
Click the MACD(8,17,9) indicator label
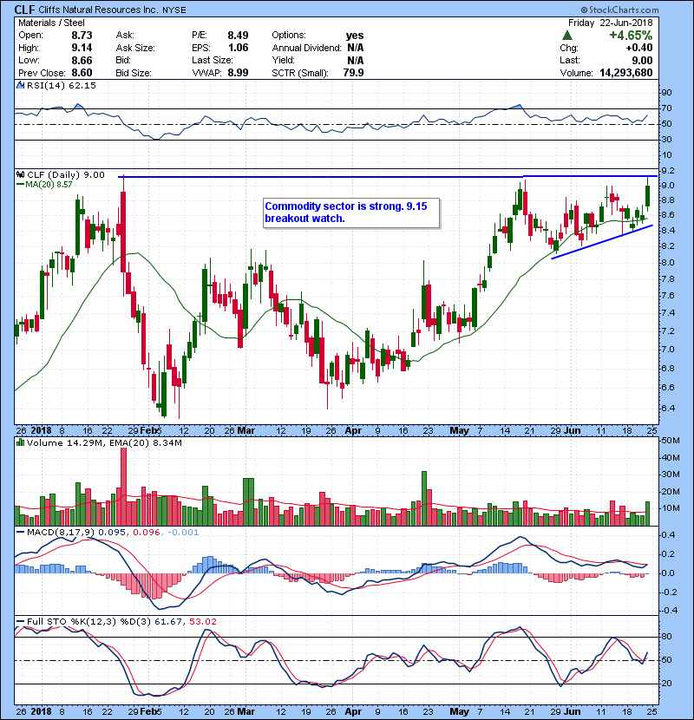61,532
